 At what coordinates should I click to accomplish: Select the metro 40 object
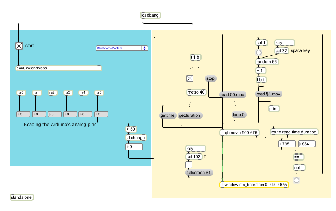tap(196, 92)
